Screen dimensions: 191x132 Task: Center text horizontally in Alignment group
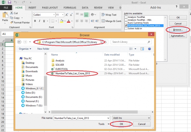[x=82, y=21]
